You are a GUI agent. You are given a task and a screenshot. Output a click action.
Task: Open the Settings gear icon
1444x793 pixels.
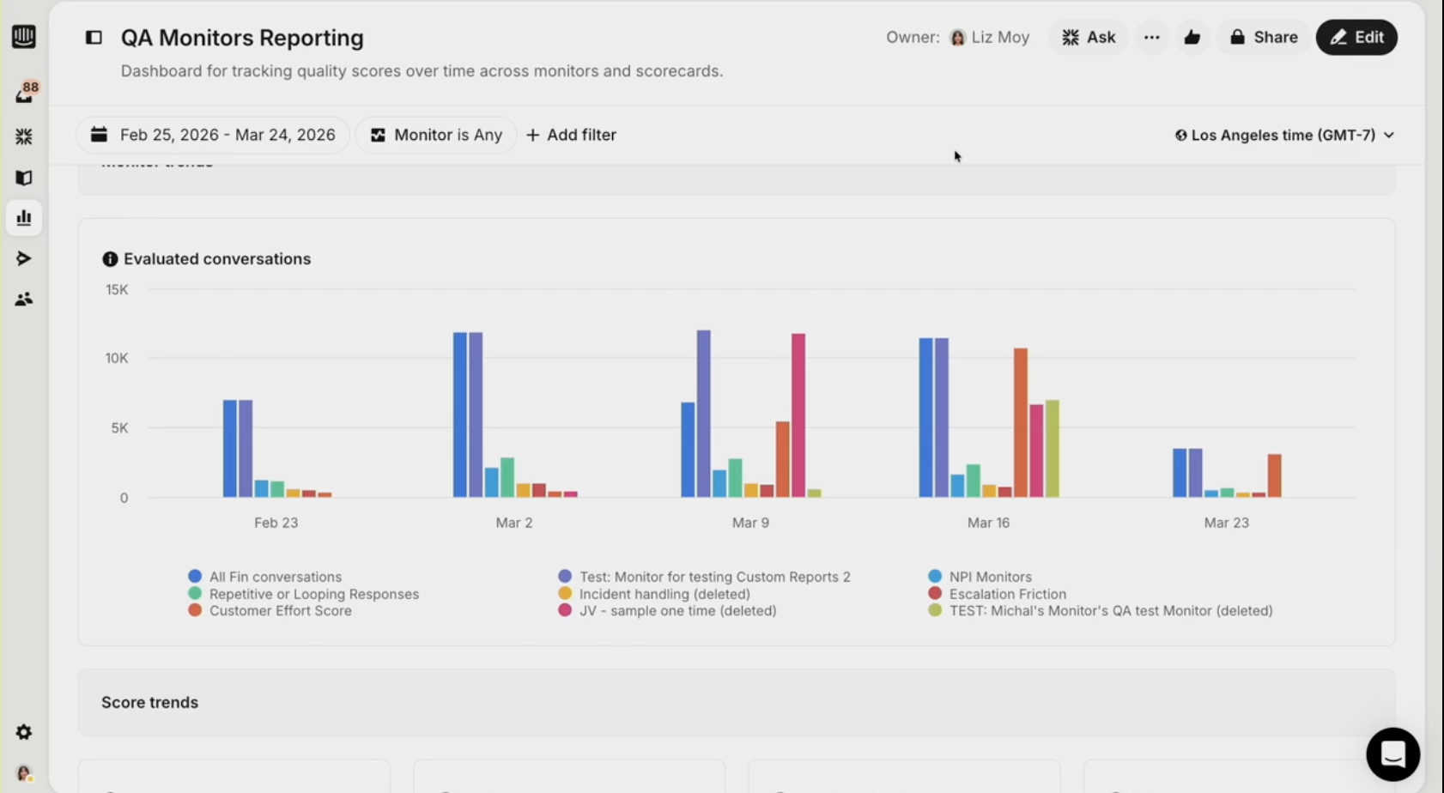point(24,732)
